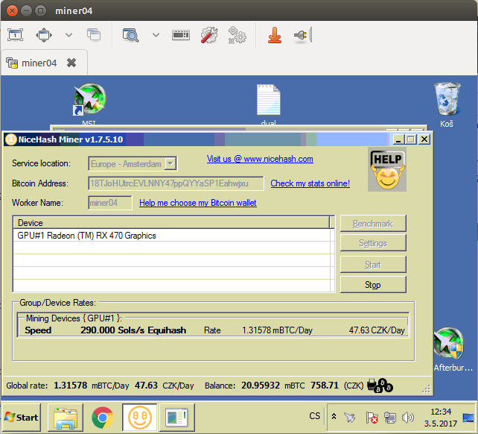Select GPU#1 Radeon RX 470 row
Viewport: 478px width, 434px height.
coord(172,236)
